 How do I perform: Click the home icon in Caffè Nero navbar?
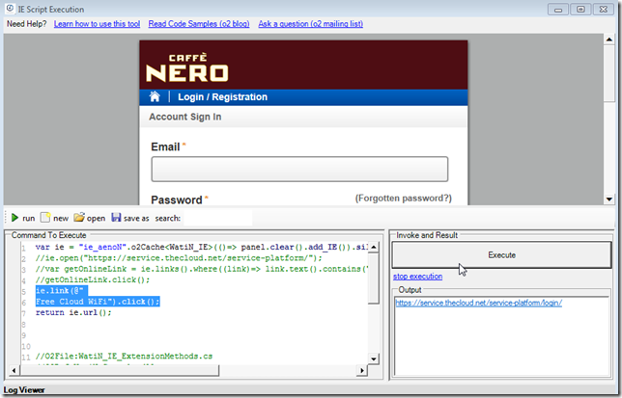tap(155, 97)
